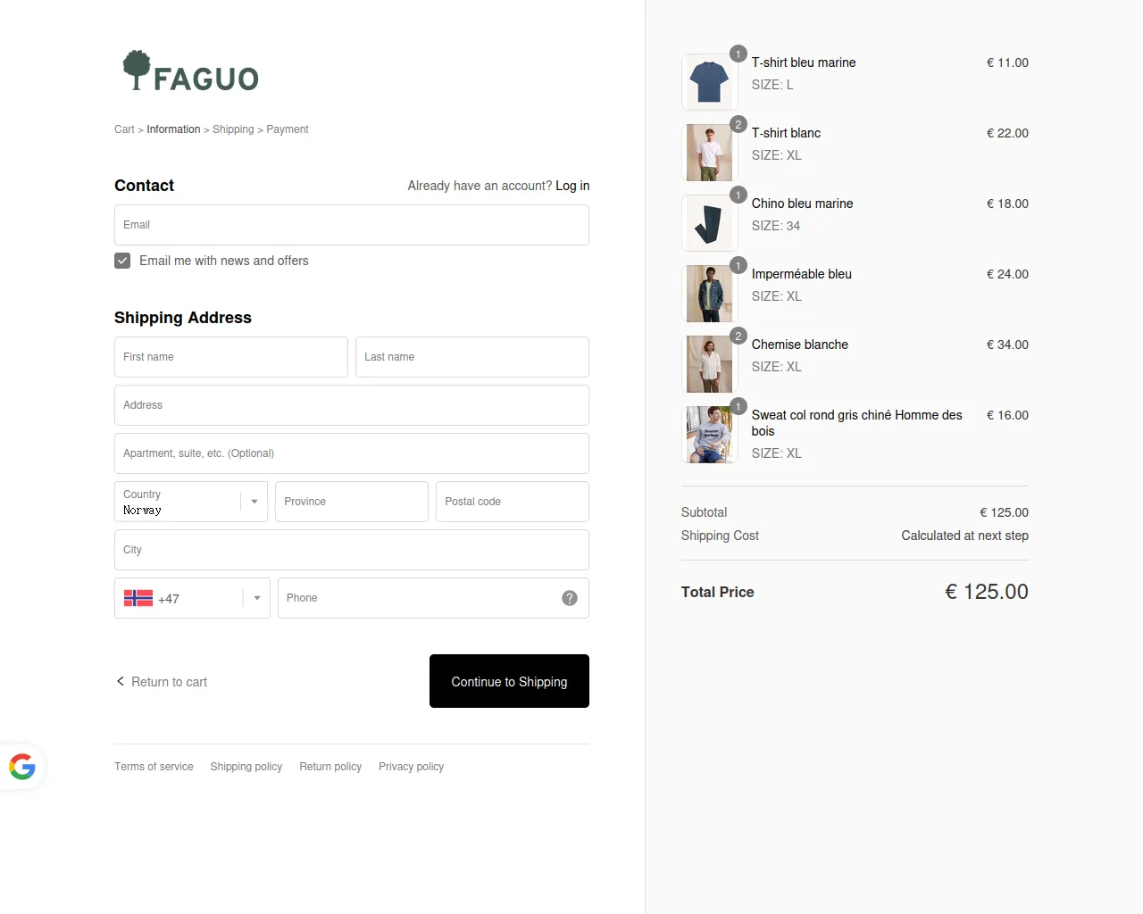Click the Norway flag icon
Screen dimensions: 1143x914
138,598
